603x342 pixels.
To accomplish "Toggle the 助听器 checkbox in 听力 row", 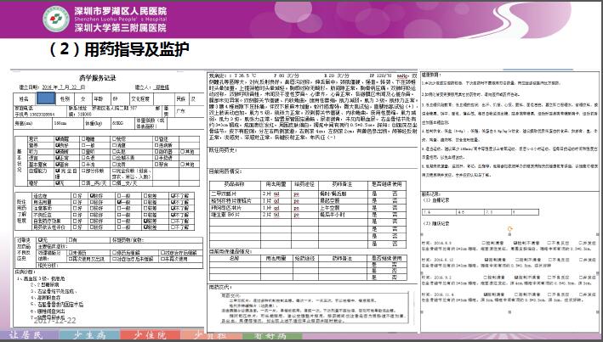I will [x=156, y=152].
